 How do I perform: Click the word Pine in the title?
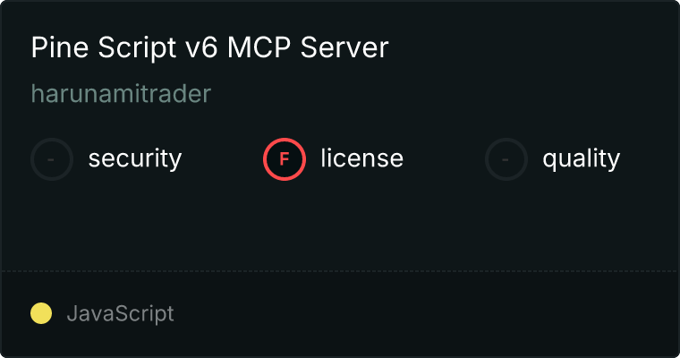[60, 47]
